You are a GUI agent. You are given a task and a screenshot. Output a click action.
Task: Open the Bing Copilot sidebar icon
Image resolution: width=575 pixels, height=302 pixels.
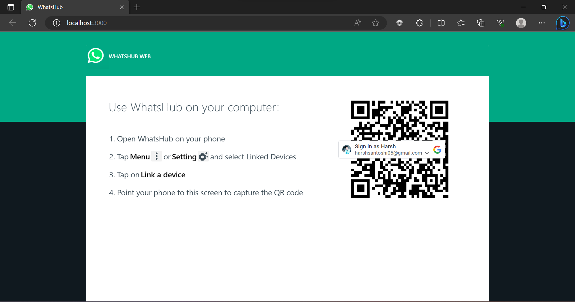coord(562,23)
